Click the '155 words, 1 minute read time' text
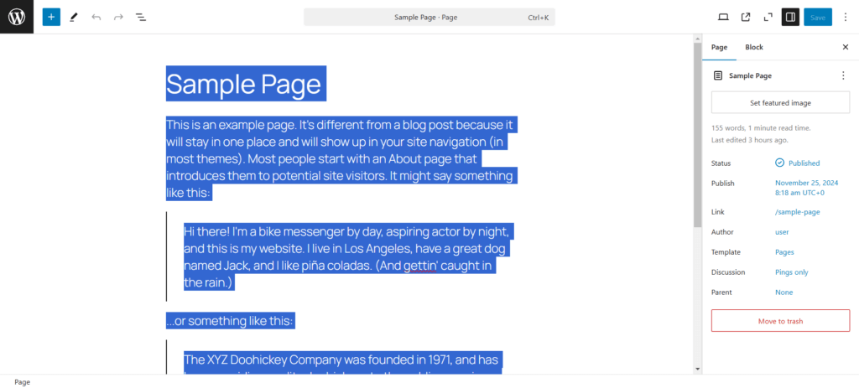 761,128
